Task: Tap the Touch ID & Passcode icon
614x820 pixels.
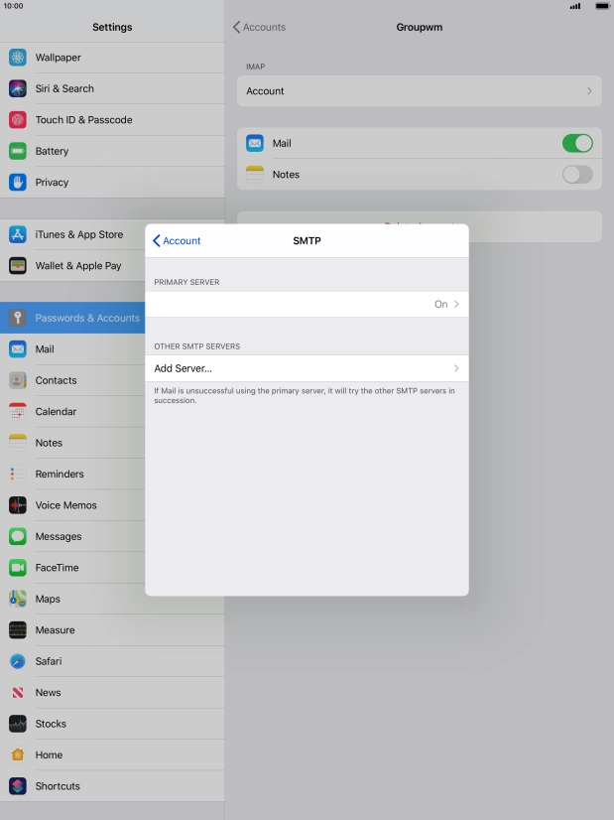Action: coord(18,120)
